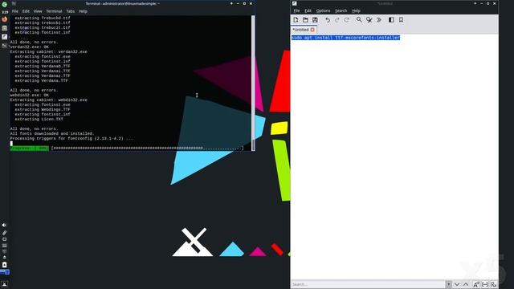Open the Terminal window Help menu
514x289 pixels.
(83, 11)
